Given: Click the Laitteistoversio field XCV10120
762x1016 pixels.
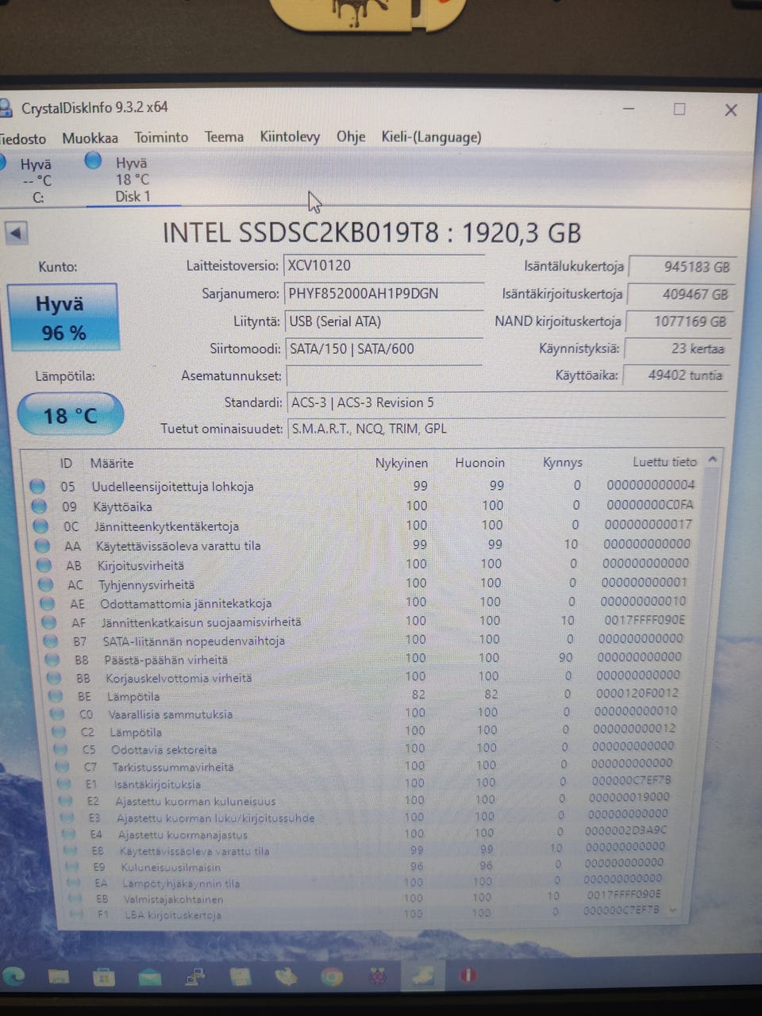Looking at the screenshot, I should tap(383, 266).
